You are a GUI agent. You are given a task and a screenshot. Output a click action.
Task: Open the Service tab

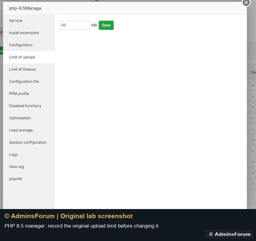coord(29,21)
